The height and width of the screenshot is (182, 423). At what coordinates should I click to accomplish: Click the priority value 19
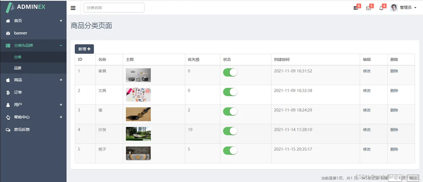click(190, 130)
